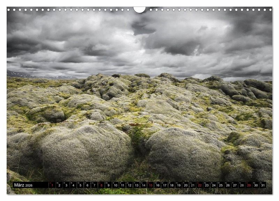Select day 17 in the calendar strip
The width and height of the screenshot is (279, 201).
pyautogui.click(x=164, y=185)
